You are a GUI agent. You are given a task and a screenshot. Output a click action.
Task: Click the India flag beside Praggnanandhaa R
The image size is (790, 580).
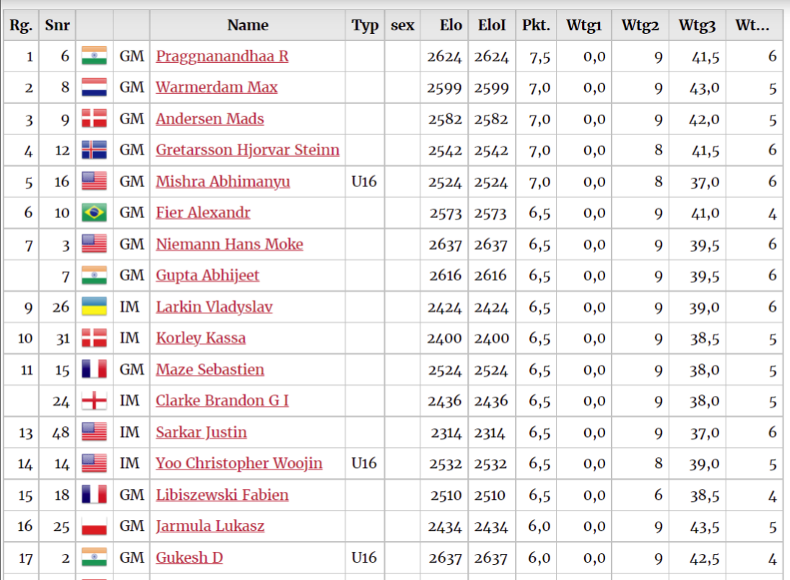coord(94,56)
